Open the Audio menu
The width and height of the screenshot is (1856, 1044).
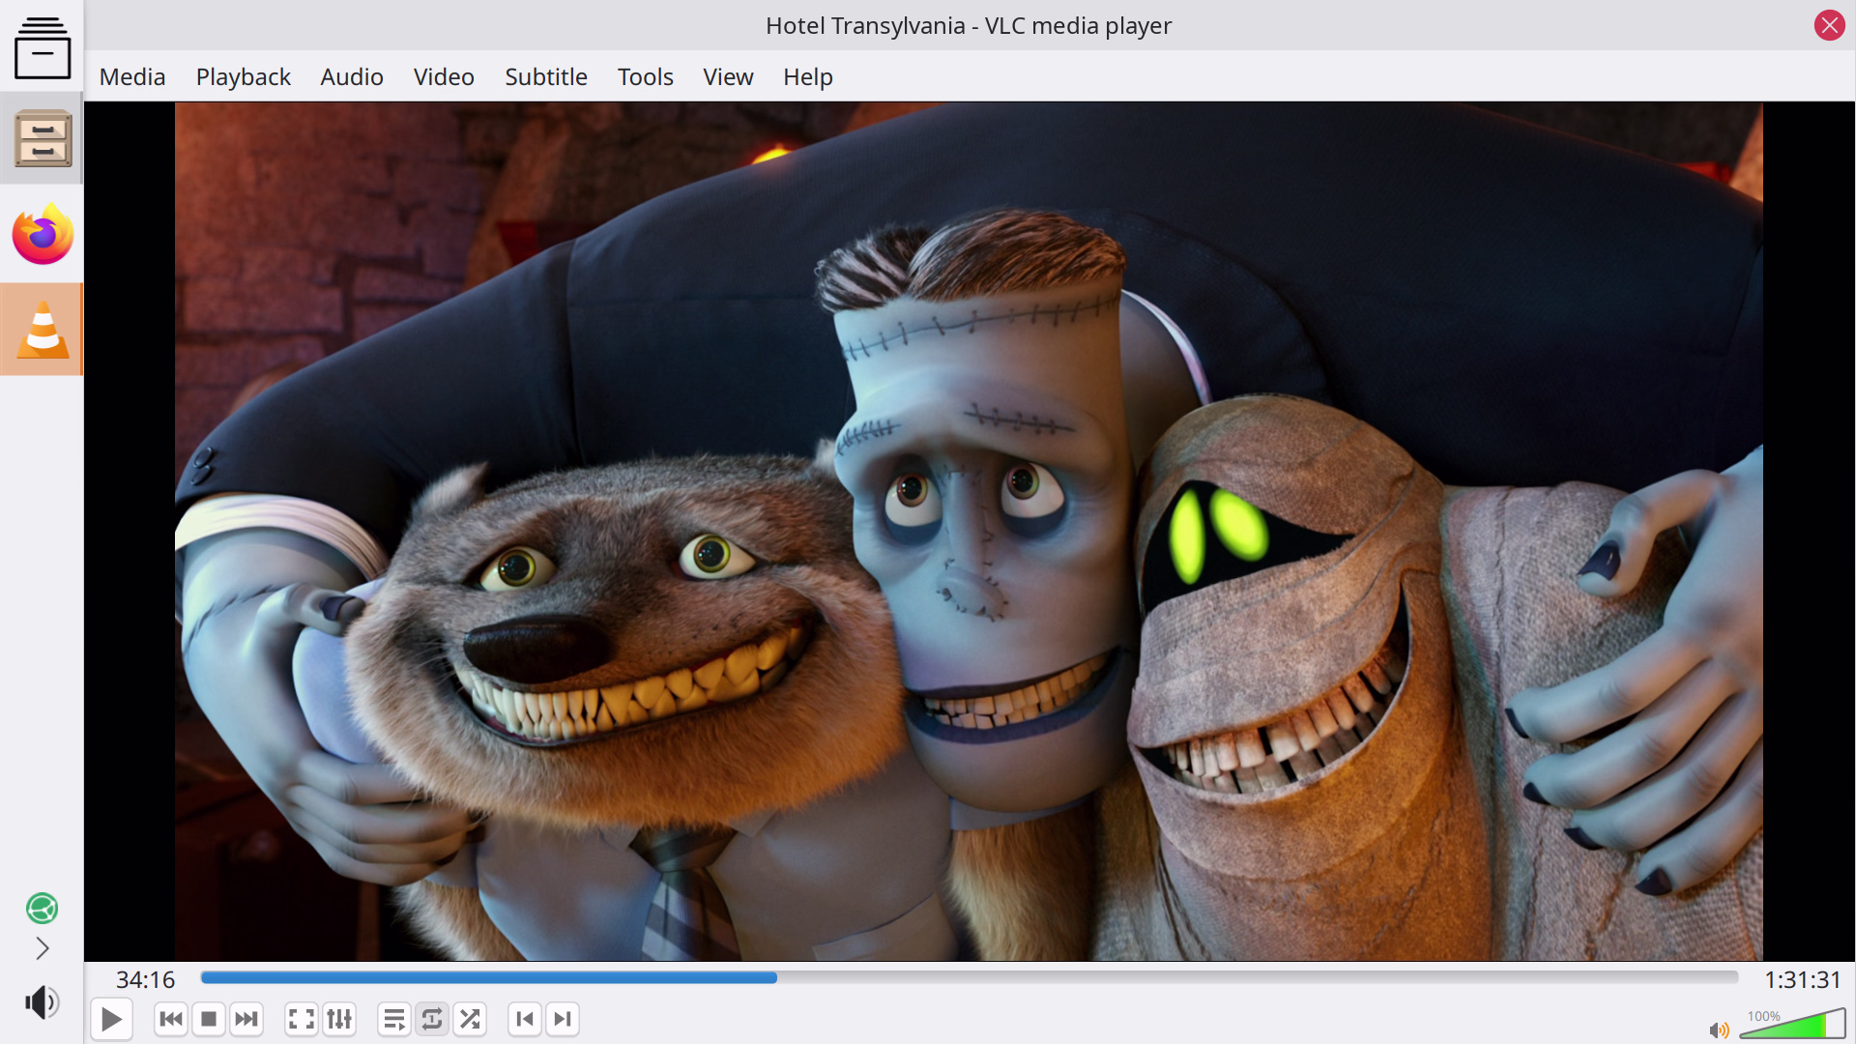click(352, 76)
